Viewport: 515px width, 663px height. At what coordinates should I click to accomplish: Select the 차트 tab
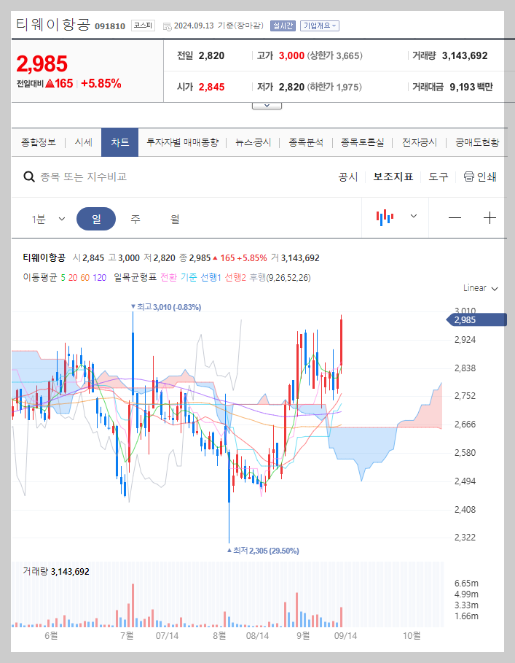click(x=120, y=142)
